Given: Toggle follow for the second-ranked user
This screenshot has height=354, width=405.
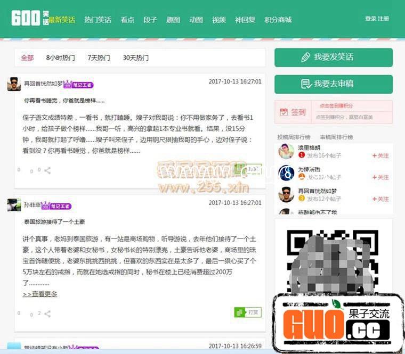Looking at the screenshot, I should pos(380,177).
